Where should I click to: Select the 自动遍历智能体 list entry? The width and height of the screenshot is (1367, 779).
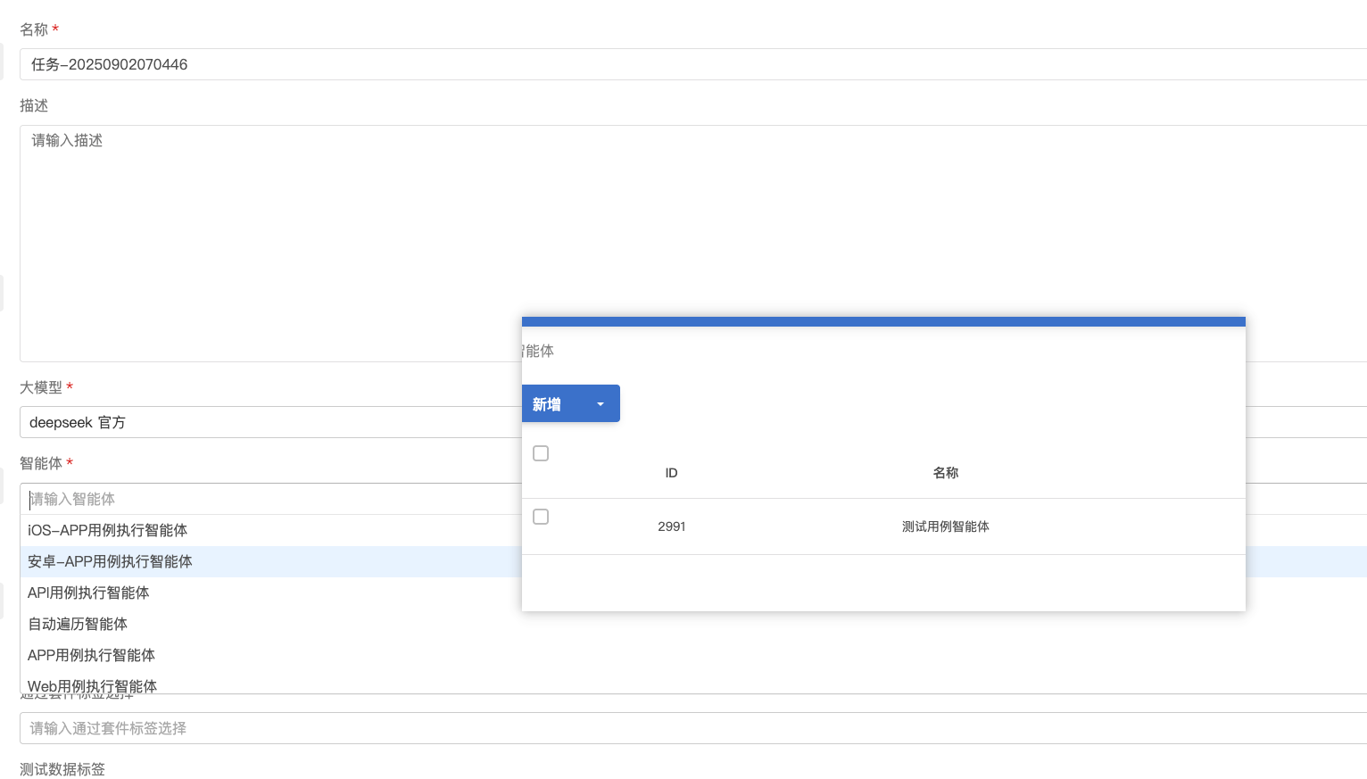point(270,624)
